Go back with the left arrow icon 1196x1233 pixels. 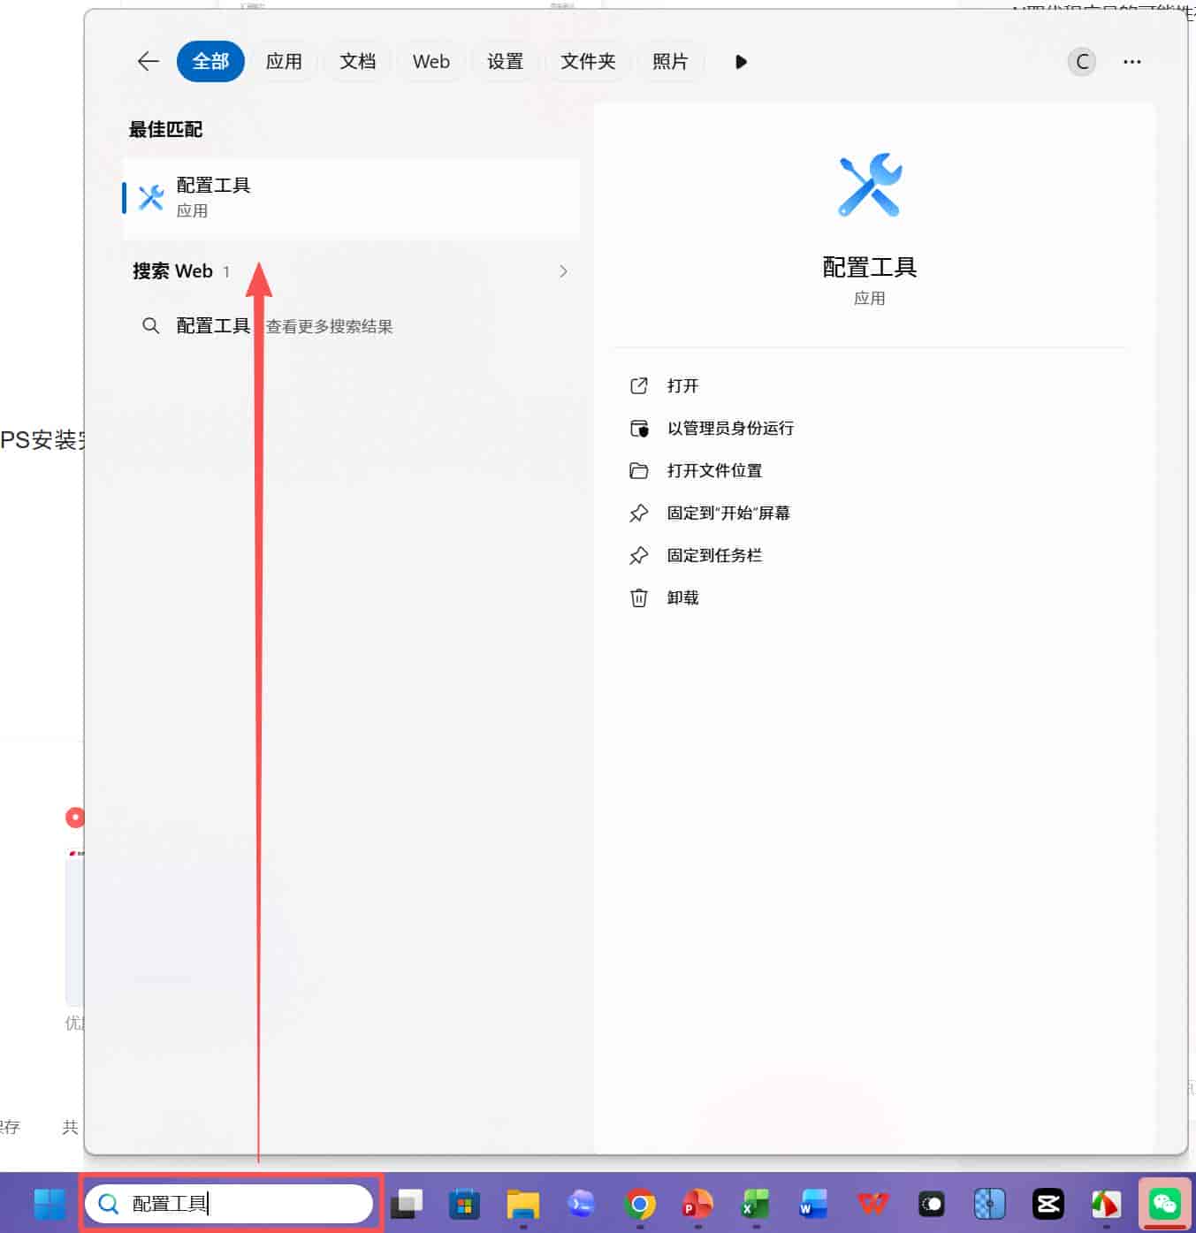[149, 61]
